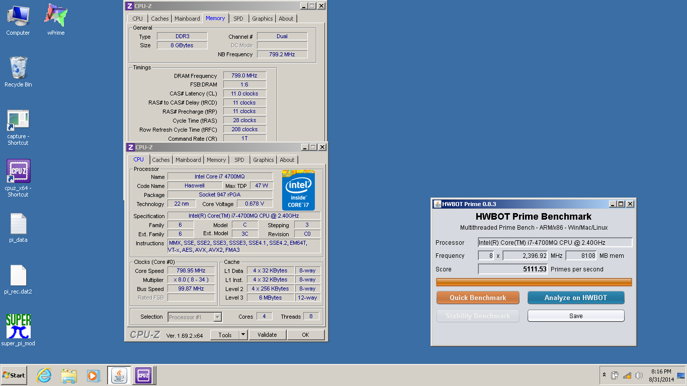Click the 8108 MB mem field

pos(581,255)
